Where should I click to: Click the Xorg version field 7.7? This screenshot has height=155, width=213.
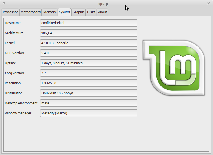[x=89, y=73]
